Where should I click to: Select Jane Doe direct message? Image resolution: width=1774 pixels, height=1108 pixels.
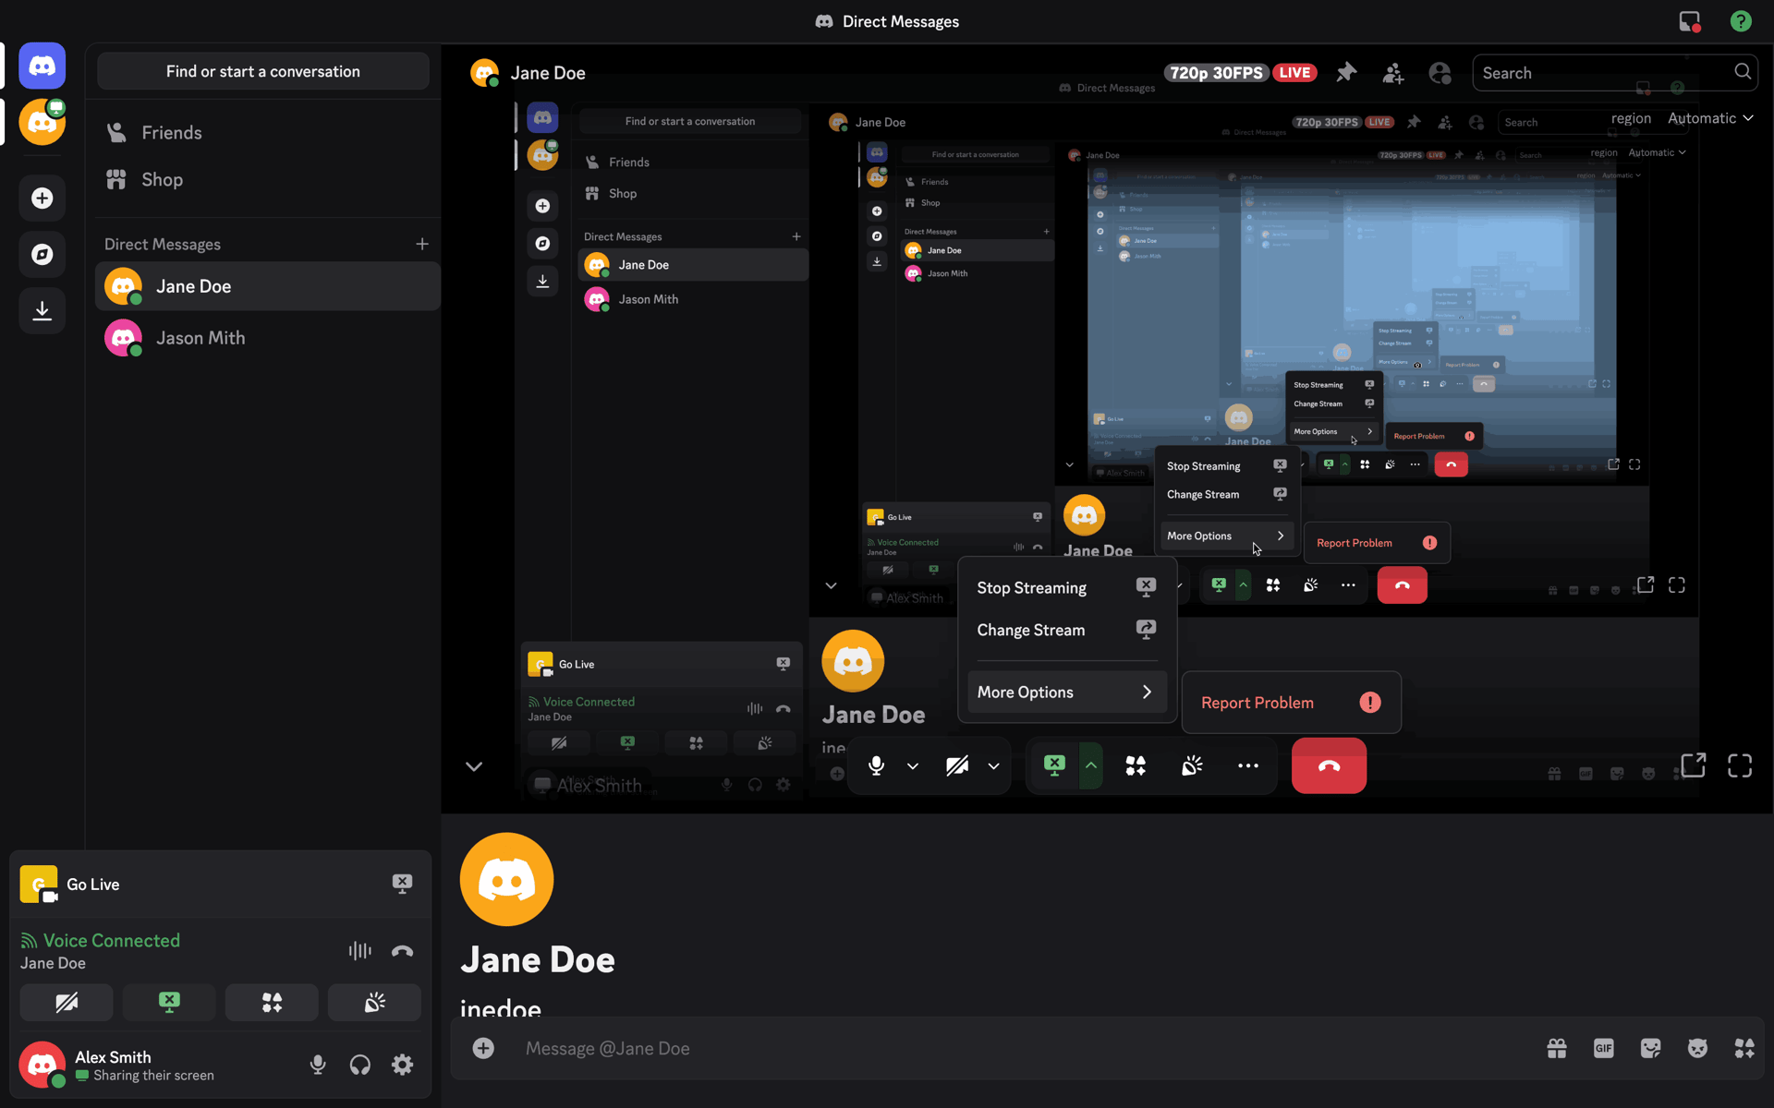[x=267, y=286]
